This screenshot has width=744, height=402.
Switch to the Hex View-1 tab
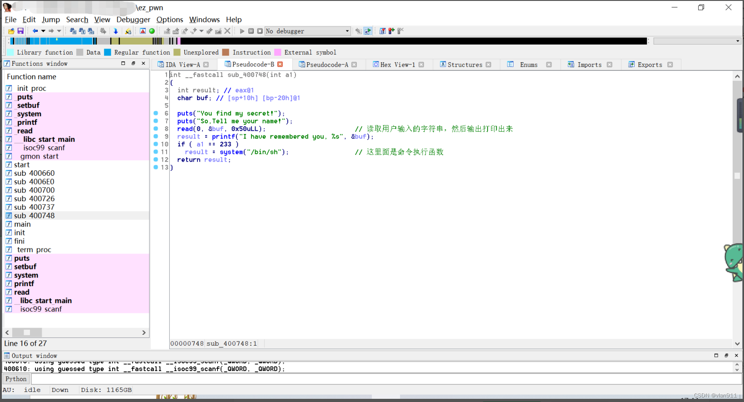coord(398,65)
